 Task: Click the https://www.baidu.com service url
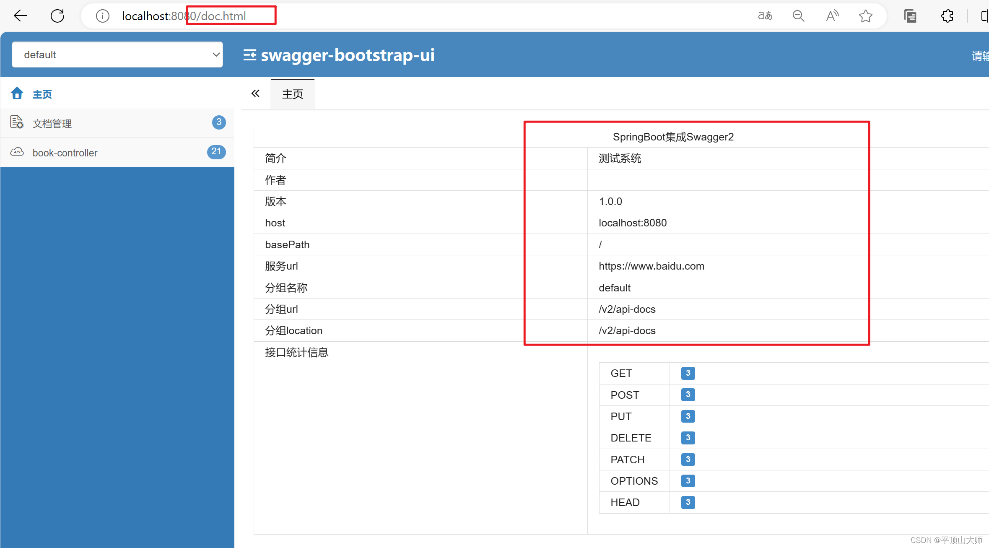651,266
